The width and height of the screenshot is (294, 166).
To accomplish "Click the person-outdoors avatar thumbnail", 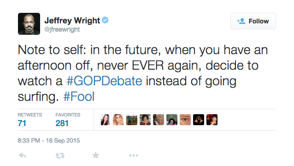I will click(132, 120).
